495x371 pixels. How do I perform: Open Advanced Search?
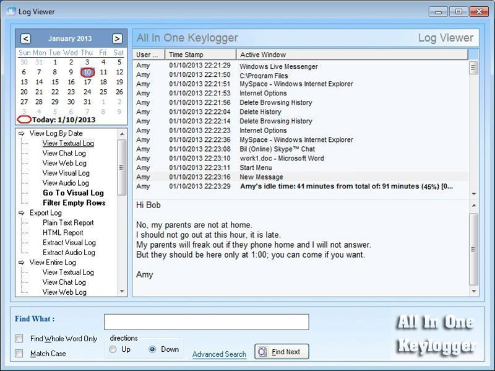click(x=219, y=353)
